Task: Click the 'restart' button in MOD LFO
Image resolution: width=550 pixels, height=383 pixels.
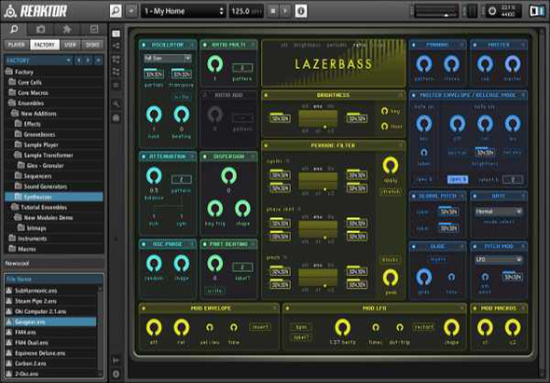Action: tap(423, 327)
